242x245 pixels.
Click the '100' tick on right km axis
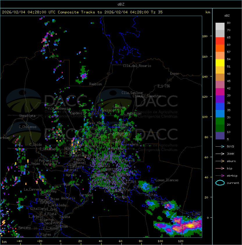click(x=205, y=117)
